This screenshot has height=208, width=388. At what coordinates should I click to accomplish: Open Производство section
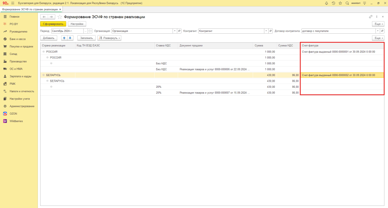(x=18, y=61)
